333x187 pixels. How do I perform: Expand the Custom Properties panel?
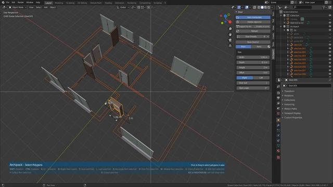(293, 118)
